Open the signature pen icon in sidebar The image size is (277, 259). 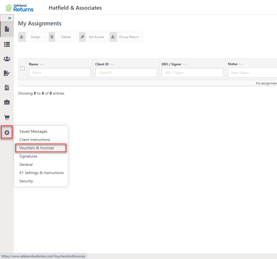pos(7,73)
